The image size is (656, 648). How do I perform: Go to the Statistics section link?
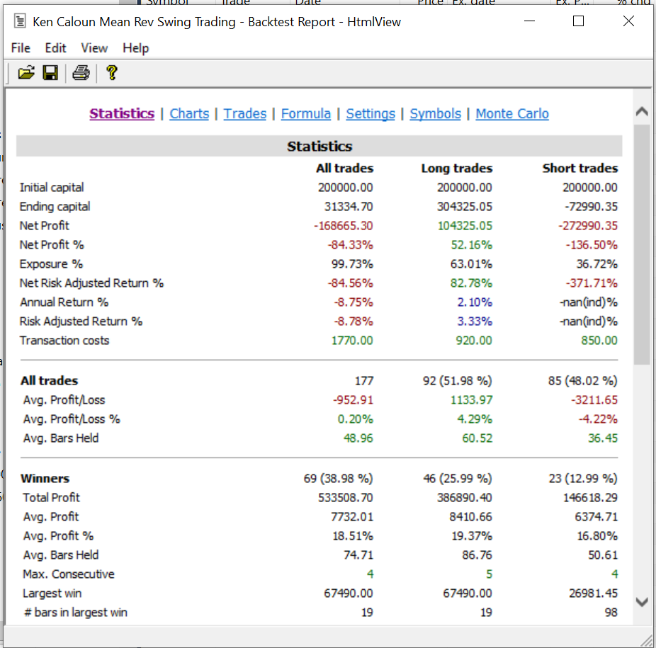[122, 114]
